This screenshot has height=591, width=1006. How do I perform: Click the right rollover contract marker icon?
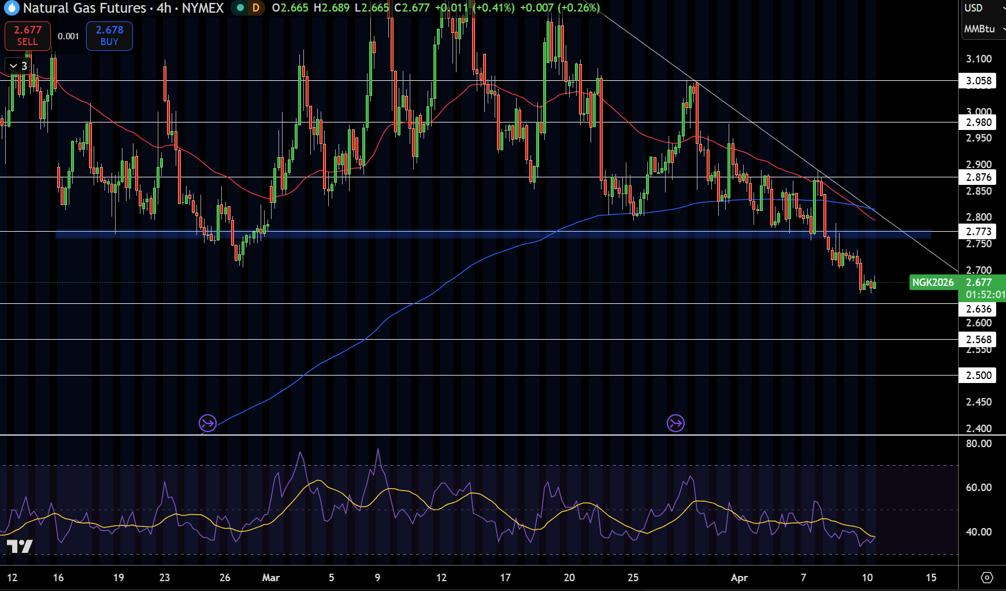click(x=675, y=423)
